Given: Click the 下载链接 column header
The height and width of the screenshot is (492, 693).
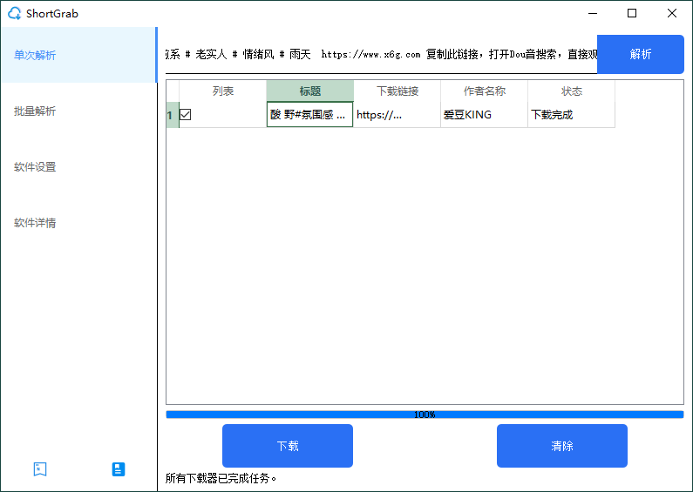Looking at the screenshot, I should coord(397,91).
